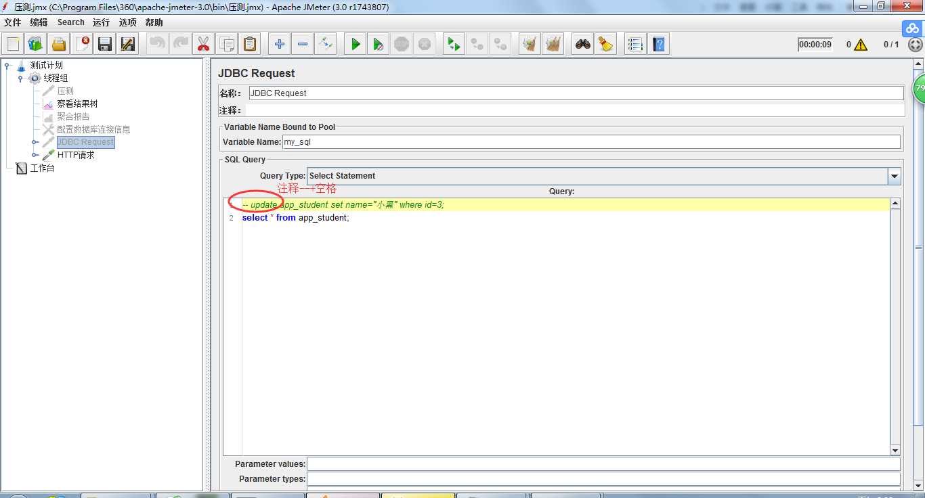925x498 pixels.
Task: Search tree with binoculars icon
Action: (x=583, y=44)
